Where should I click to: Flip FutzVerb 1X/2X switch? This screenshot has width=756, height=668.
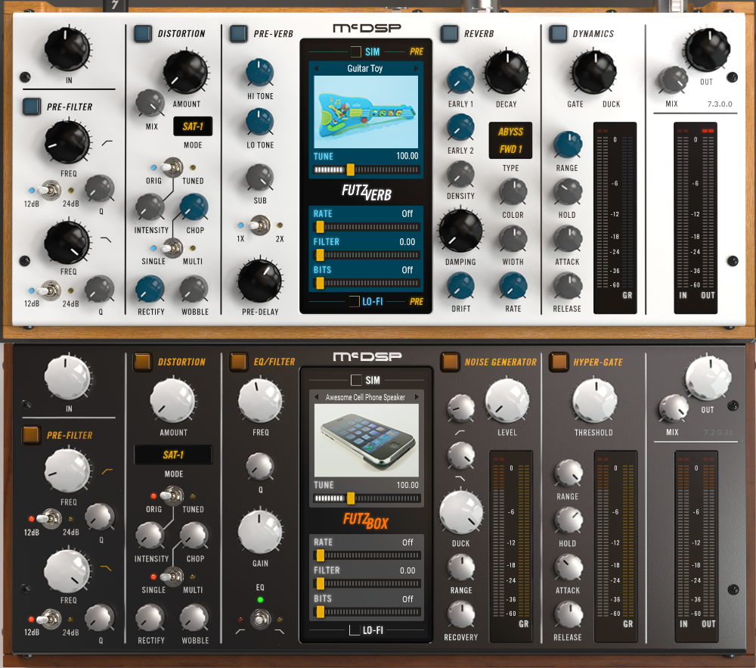pyautogui.click(x=259, y=225)
